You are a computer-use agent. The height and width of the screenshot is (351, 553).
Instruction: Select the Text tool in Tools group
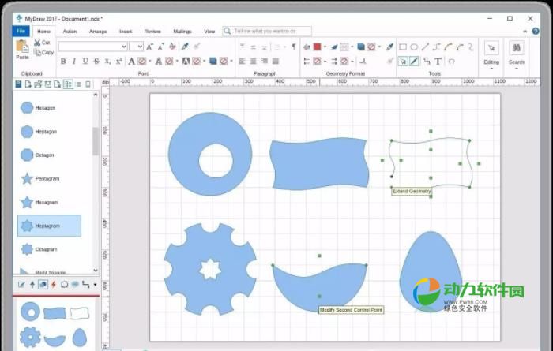click(438, 61)
